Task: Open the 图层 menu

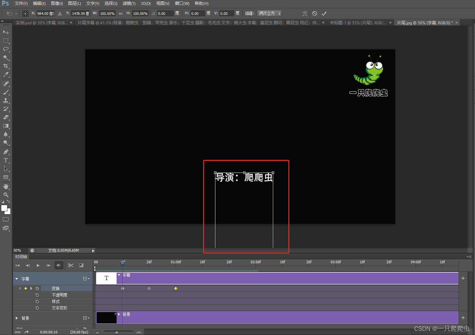Action: tap(75, 4)
